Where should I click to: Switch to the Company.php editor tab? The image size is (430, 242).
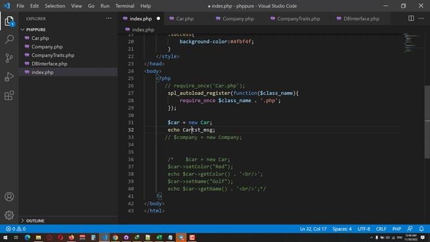238,19
